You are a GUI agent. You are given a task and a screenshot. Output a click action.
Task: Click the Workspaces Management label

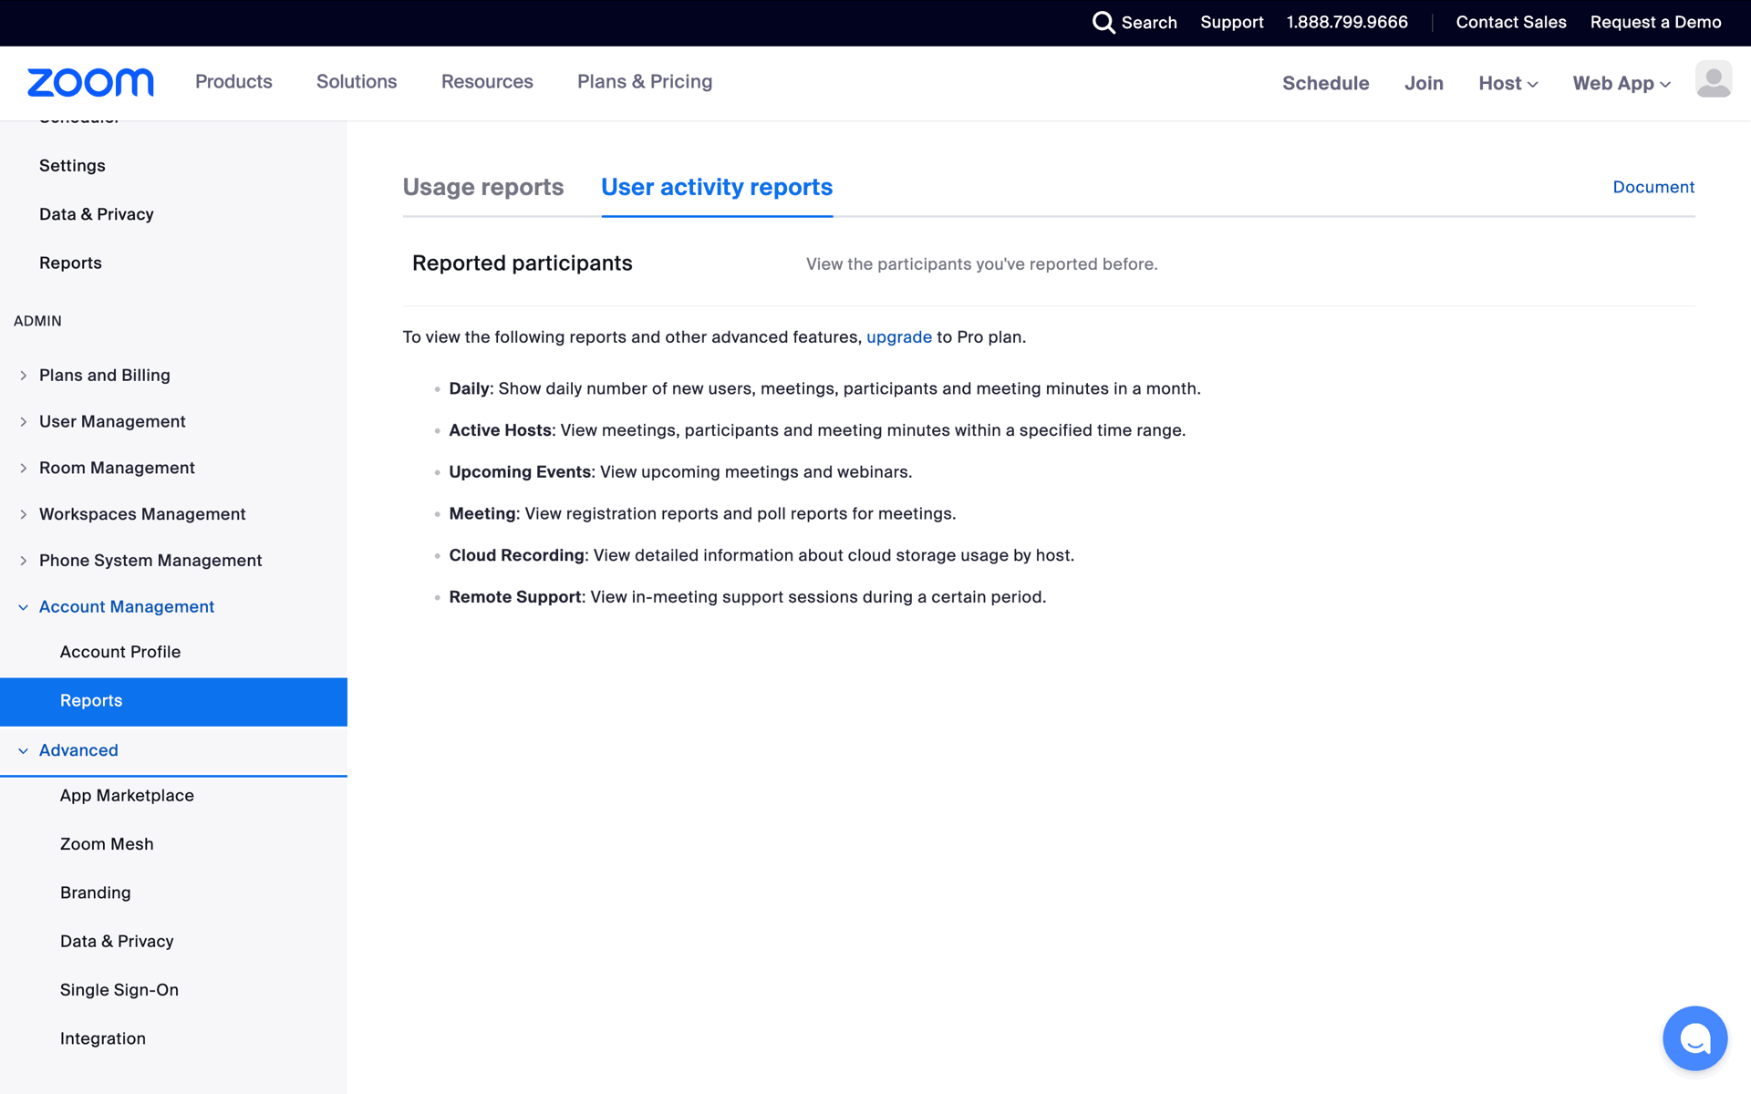142,515
